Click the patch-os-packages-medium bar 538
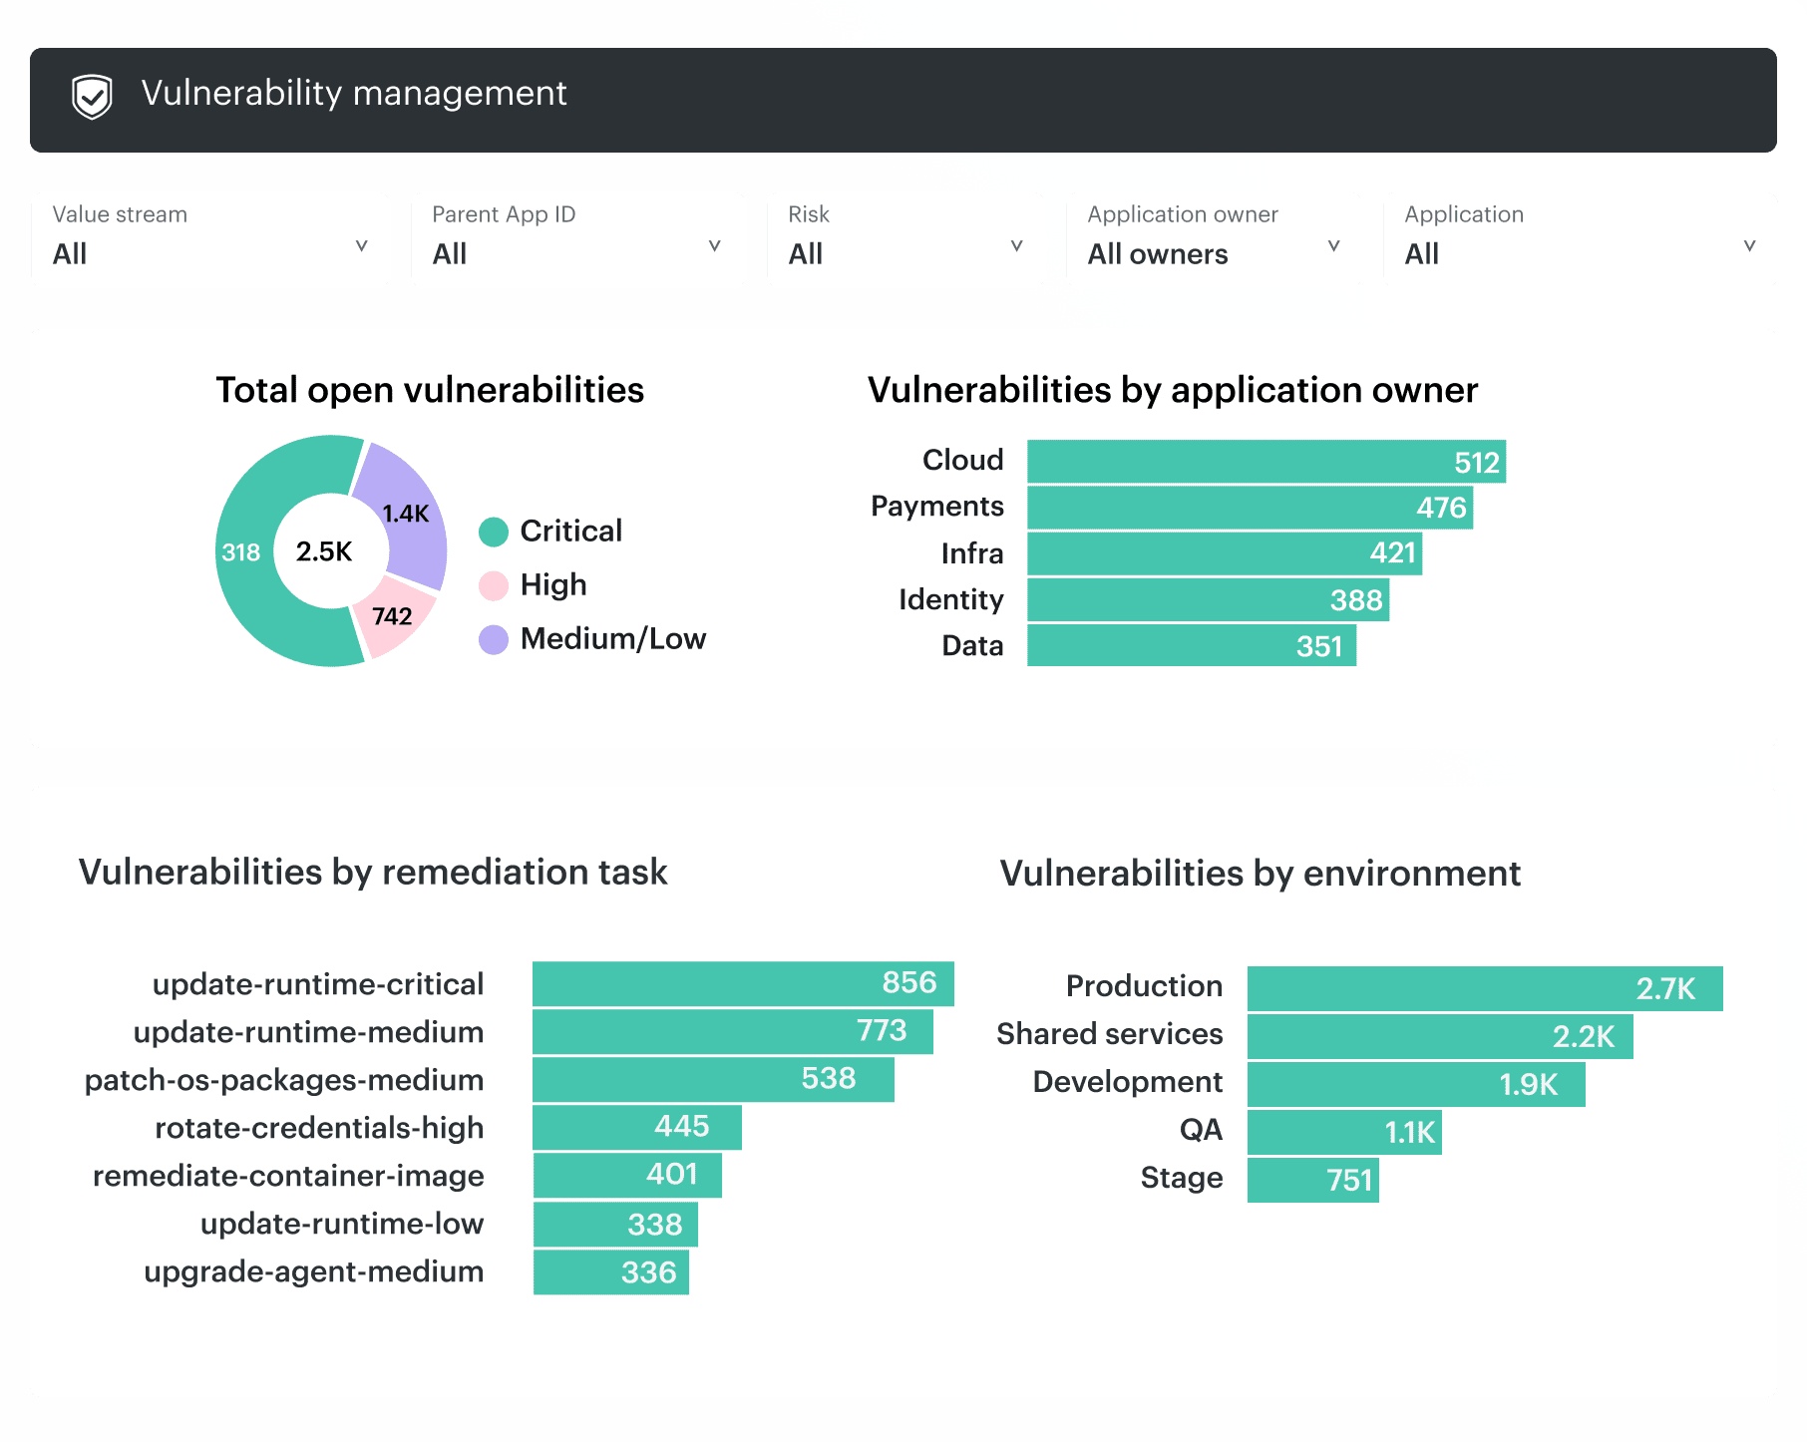 [713, 1079]
